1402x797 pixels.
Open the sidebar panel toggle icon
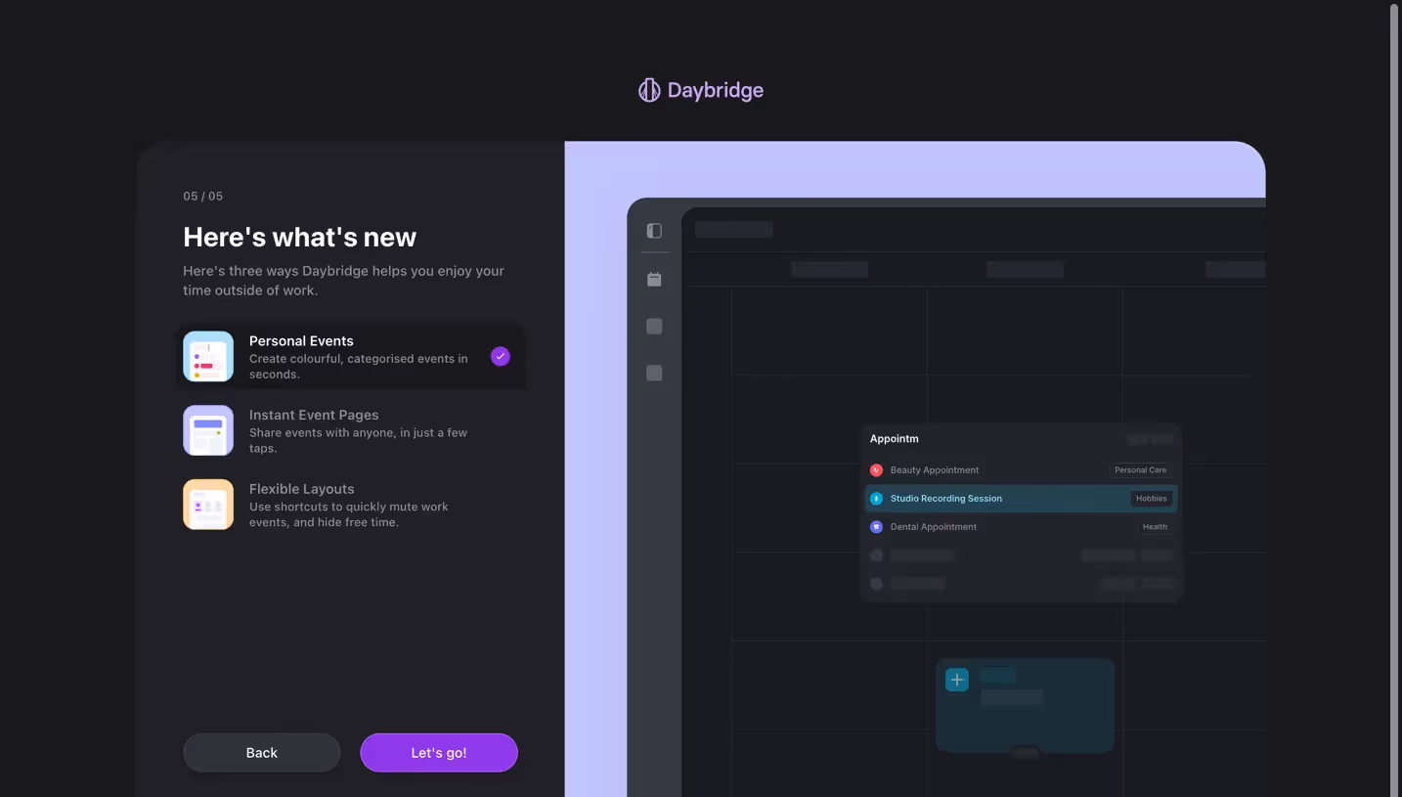(x=654, y=230)
